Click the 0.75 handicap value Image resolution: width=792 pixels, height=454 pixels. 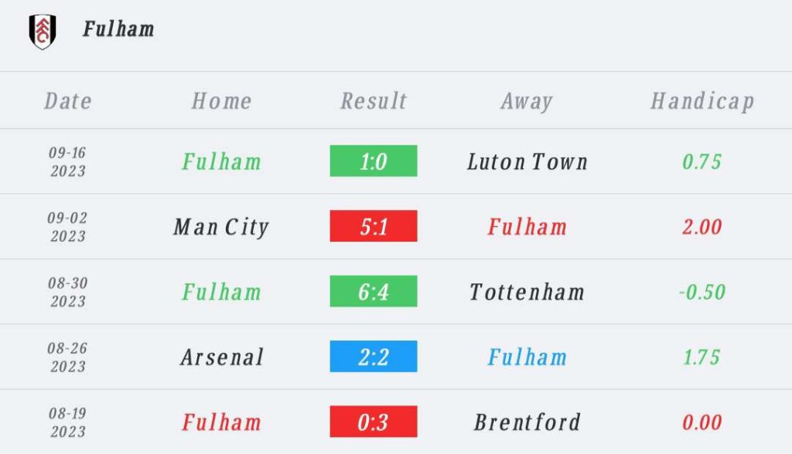point(702,161)
